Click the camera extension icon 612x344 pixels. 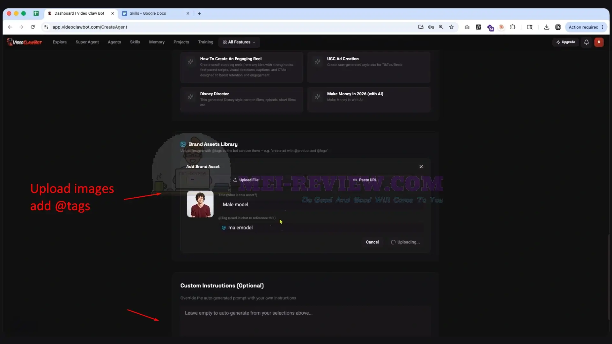click(x=467, y=27)
